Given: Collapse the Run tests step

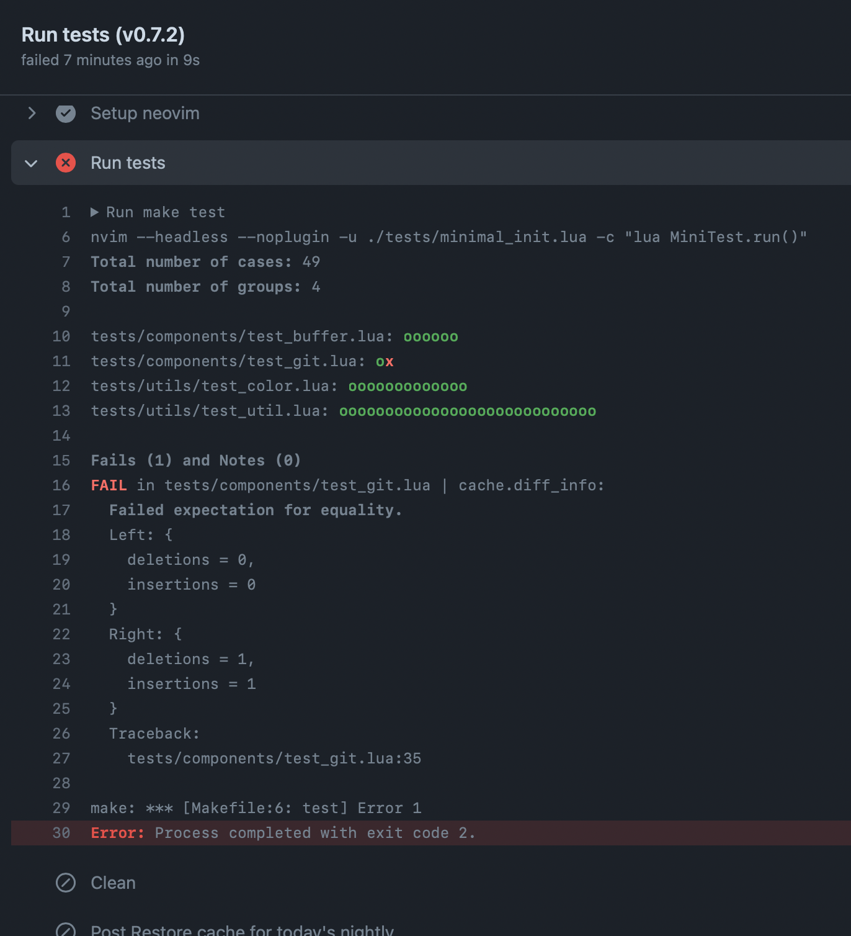Looking at the screenshot, I should tap(31, 163).
